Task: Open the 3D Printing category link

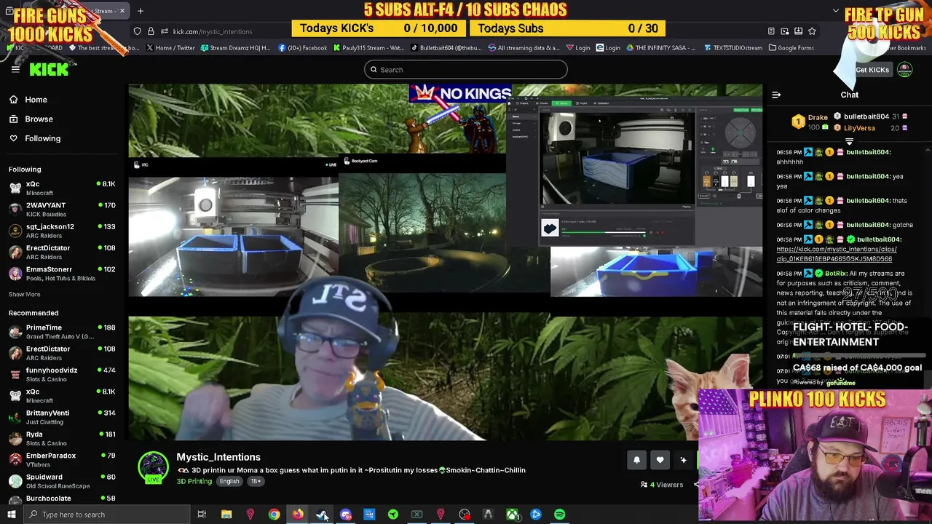Action: pyautogui.click(x=194, y=481)
